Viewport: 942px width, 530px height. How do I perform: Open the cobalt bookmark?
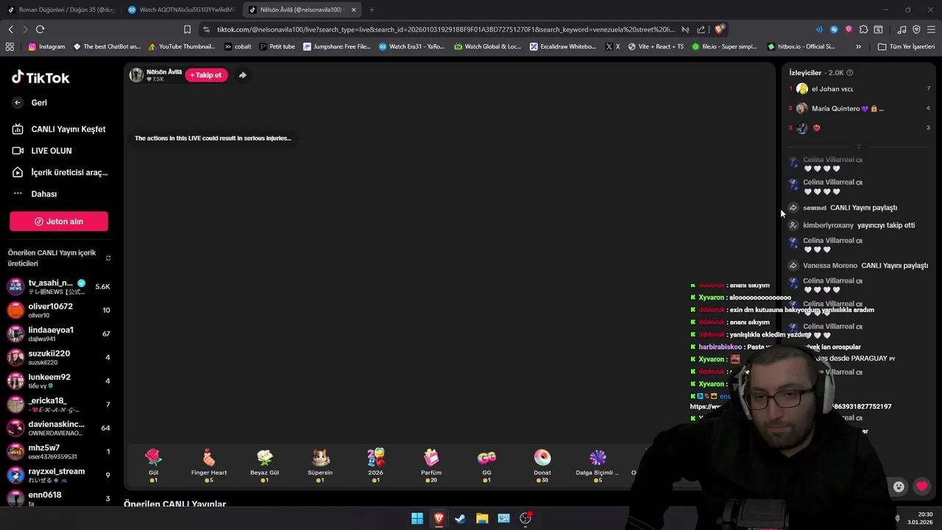click(238, 46)
